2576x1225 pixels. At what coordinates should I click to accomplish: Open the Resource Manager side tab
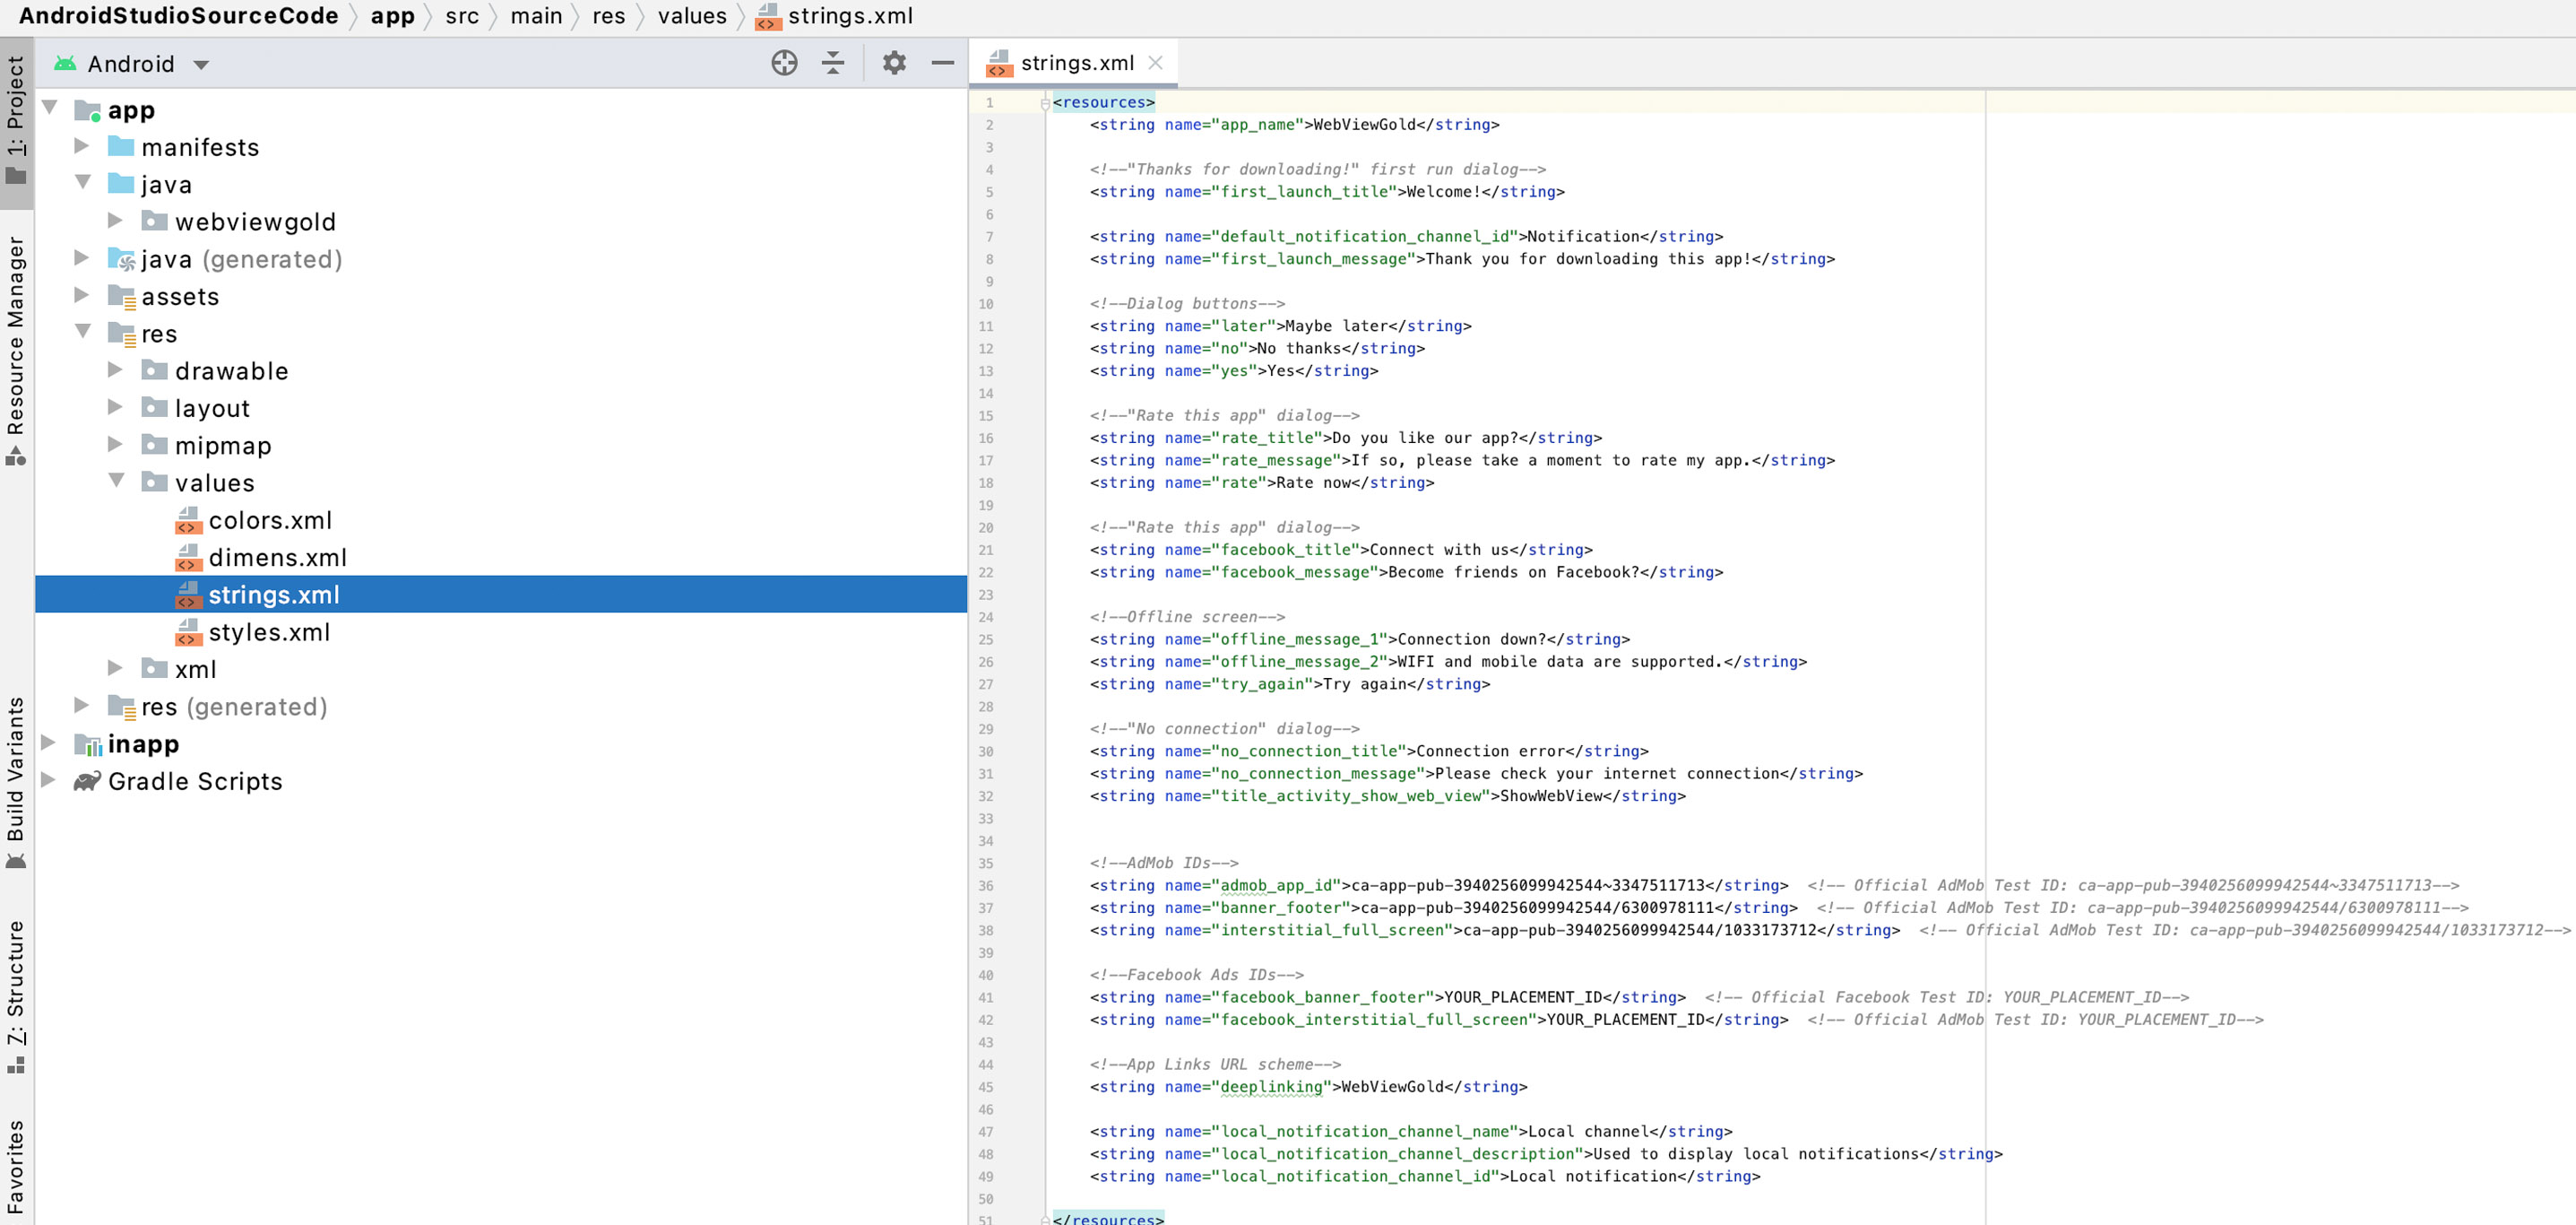pos(16,351)
